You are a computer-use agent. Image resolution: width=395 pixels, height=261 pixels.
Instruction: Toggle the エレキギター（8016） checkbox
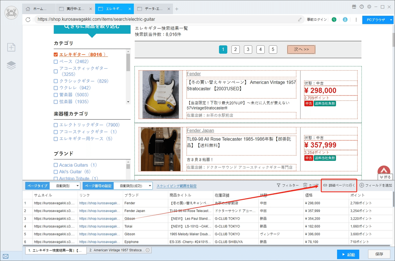pyautogui.click(x=56, y=55)
